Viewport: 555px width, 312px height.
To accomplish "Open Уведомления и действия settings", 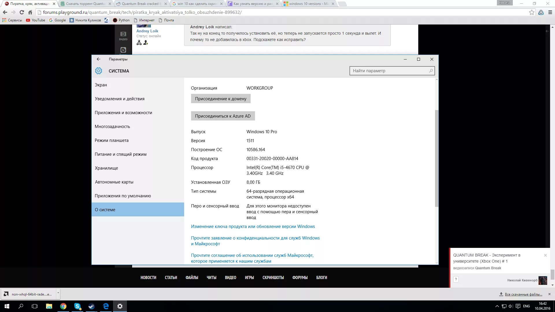I will [120, 98].
